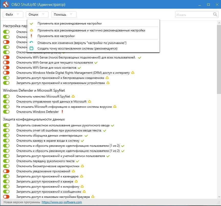Click green check beside 'Отключить WiFi-Sense для для текущего пользователя'

click(96, 63)
